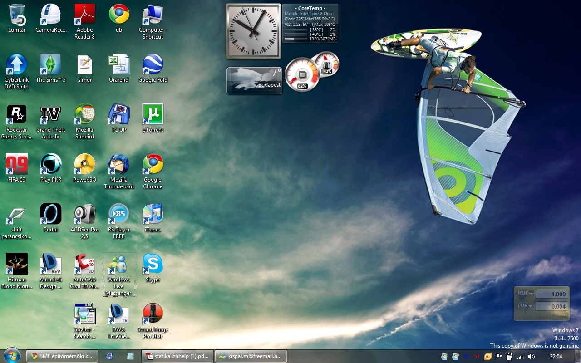Launch Sound Forge Pro 10.0
Image resolution: width=581 pixels, height=363 pixels.
(153, 321)
